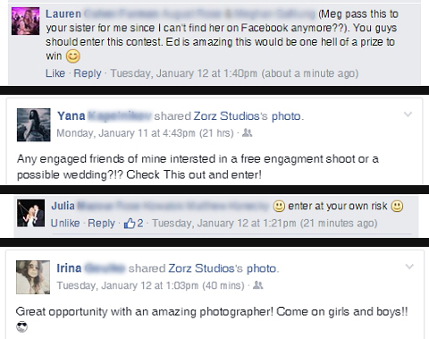The width and height of the screenshot is (429, 339).
Task: Open Zorz Studios link in Yana's post
Action: 227,116
